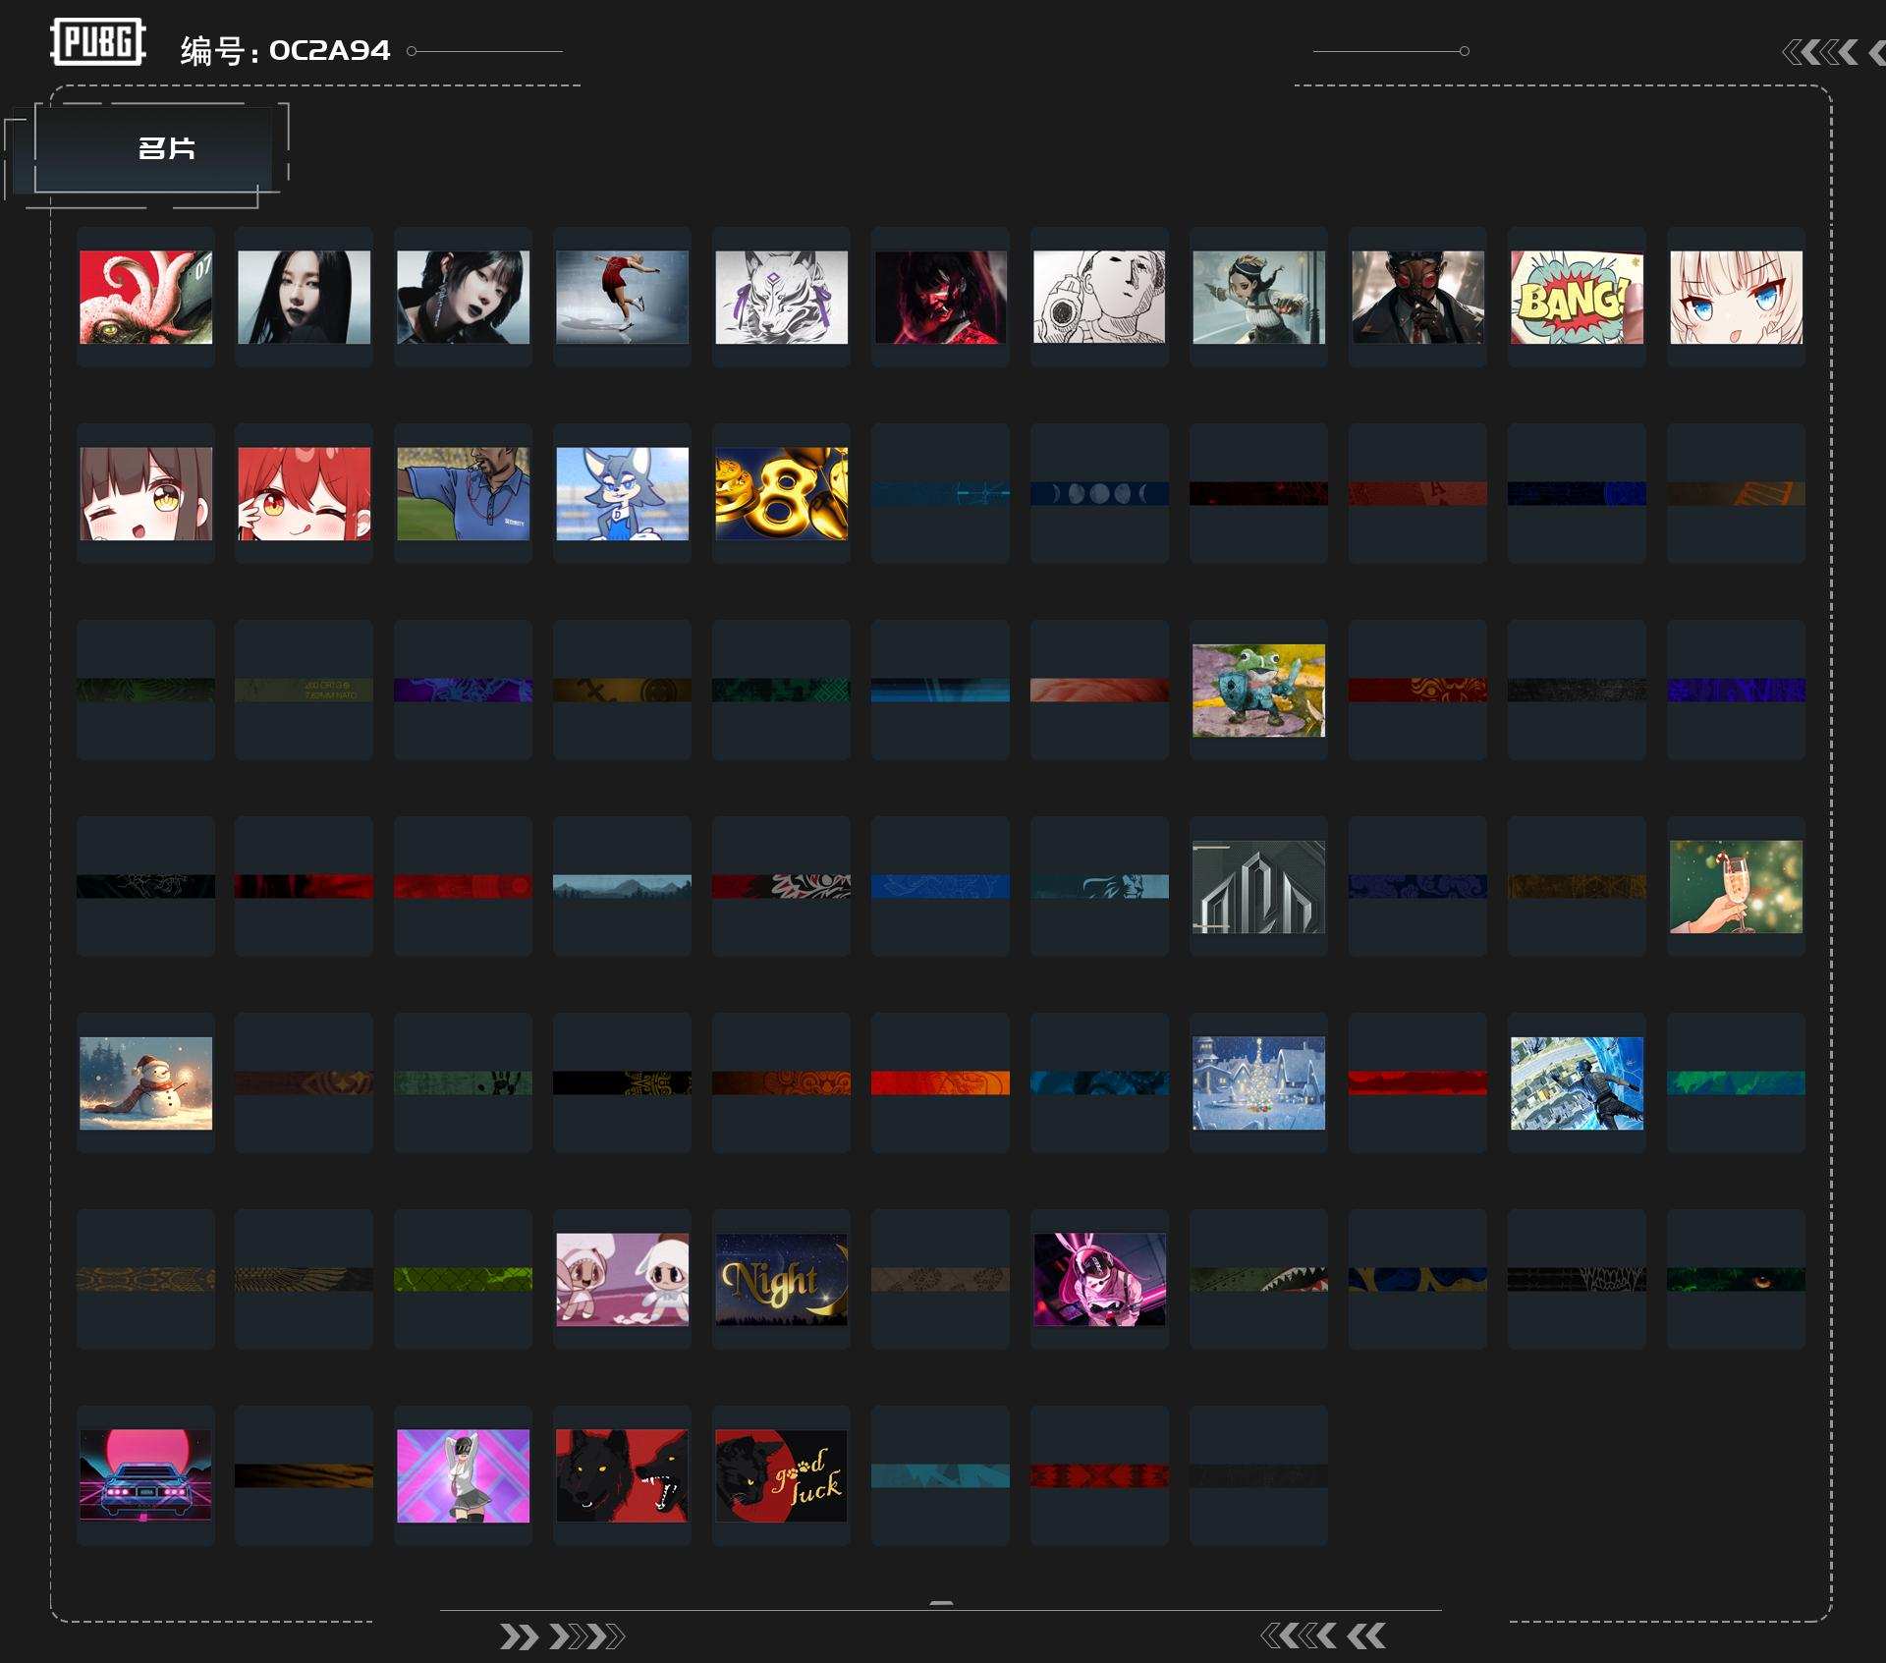The width and height of the screenshot is (1886, 1663).
Task: Pick the lime green strip nameplate
Action: [463, 1279]
